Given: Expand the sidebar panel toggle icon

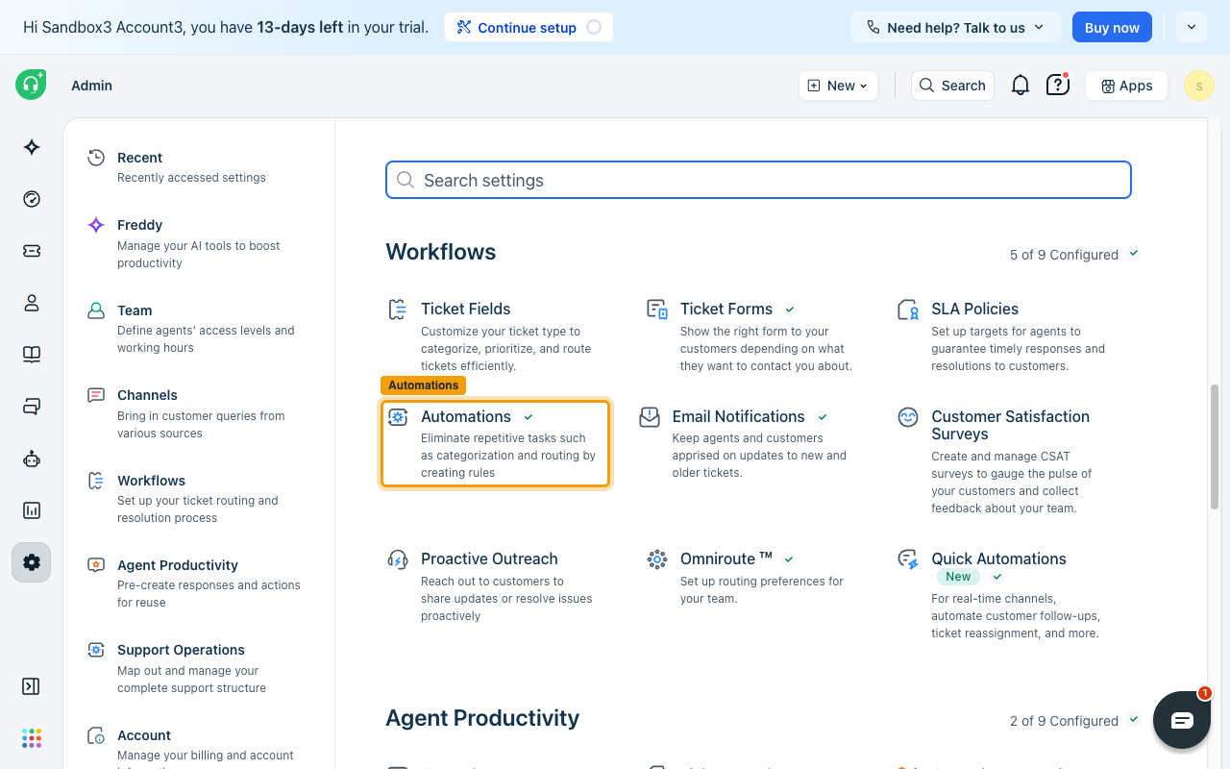Looking at the screenshot, I should pyautogui.click(x=31, y=686).
